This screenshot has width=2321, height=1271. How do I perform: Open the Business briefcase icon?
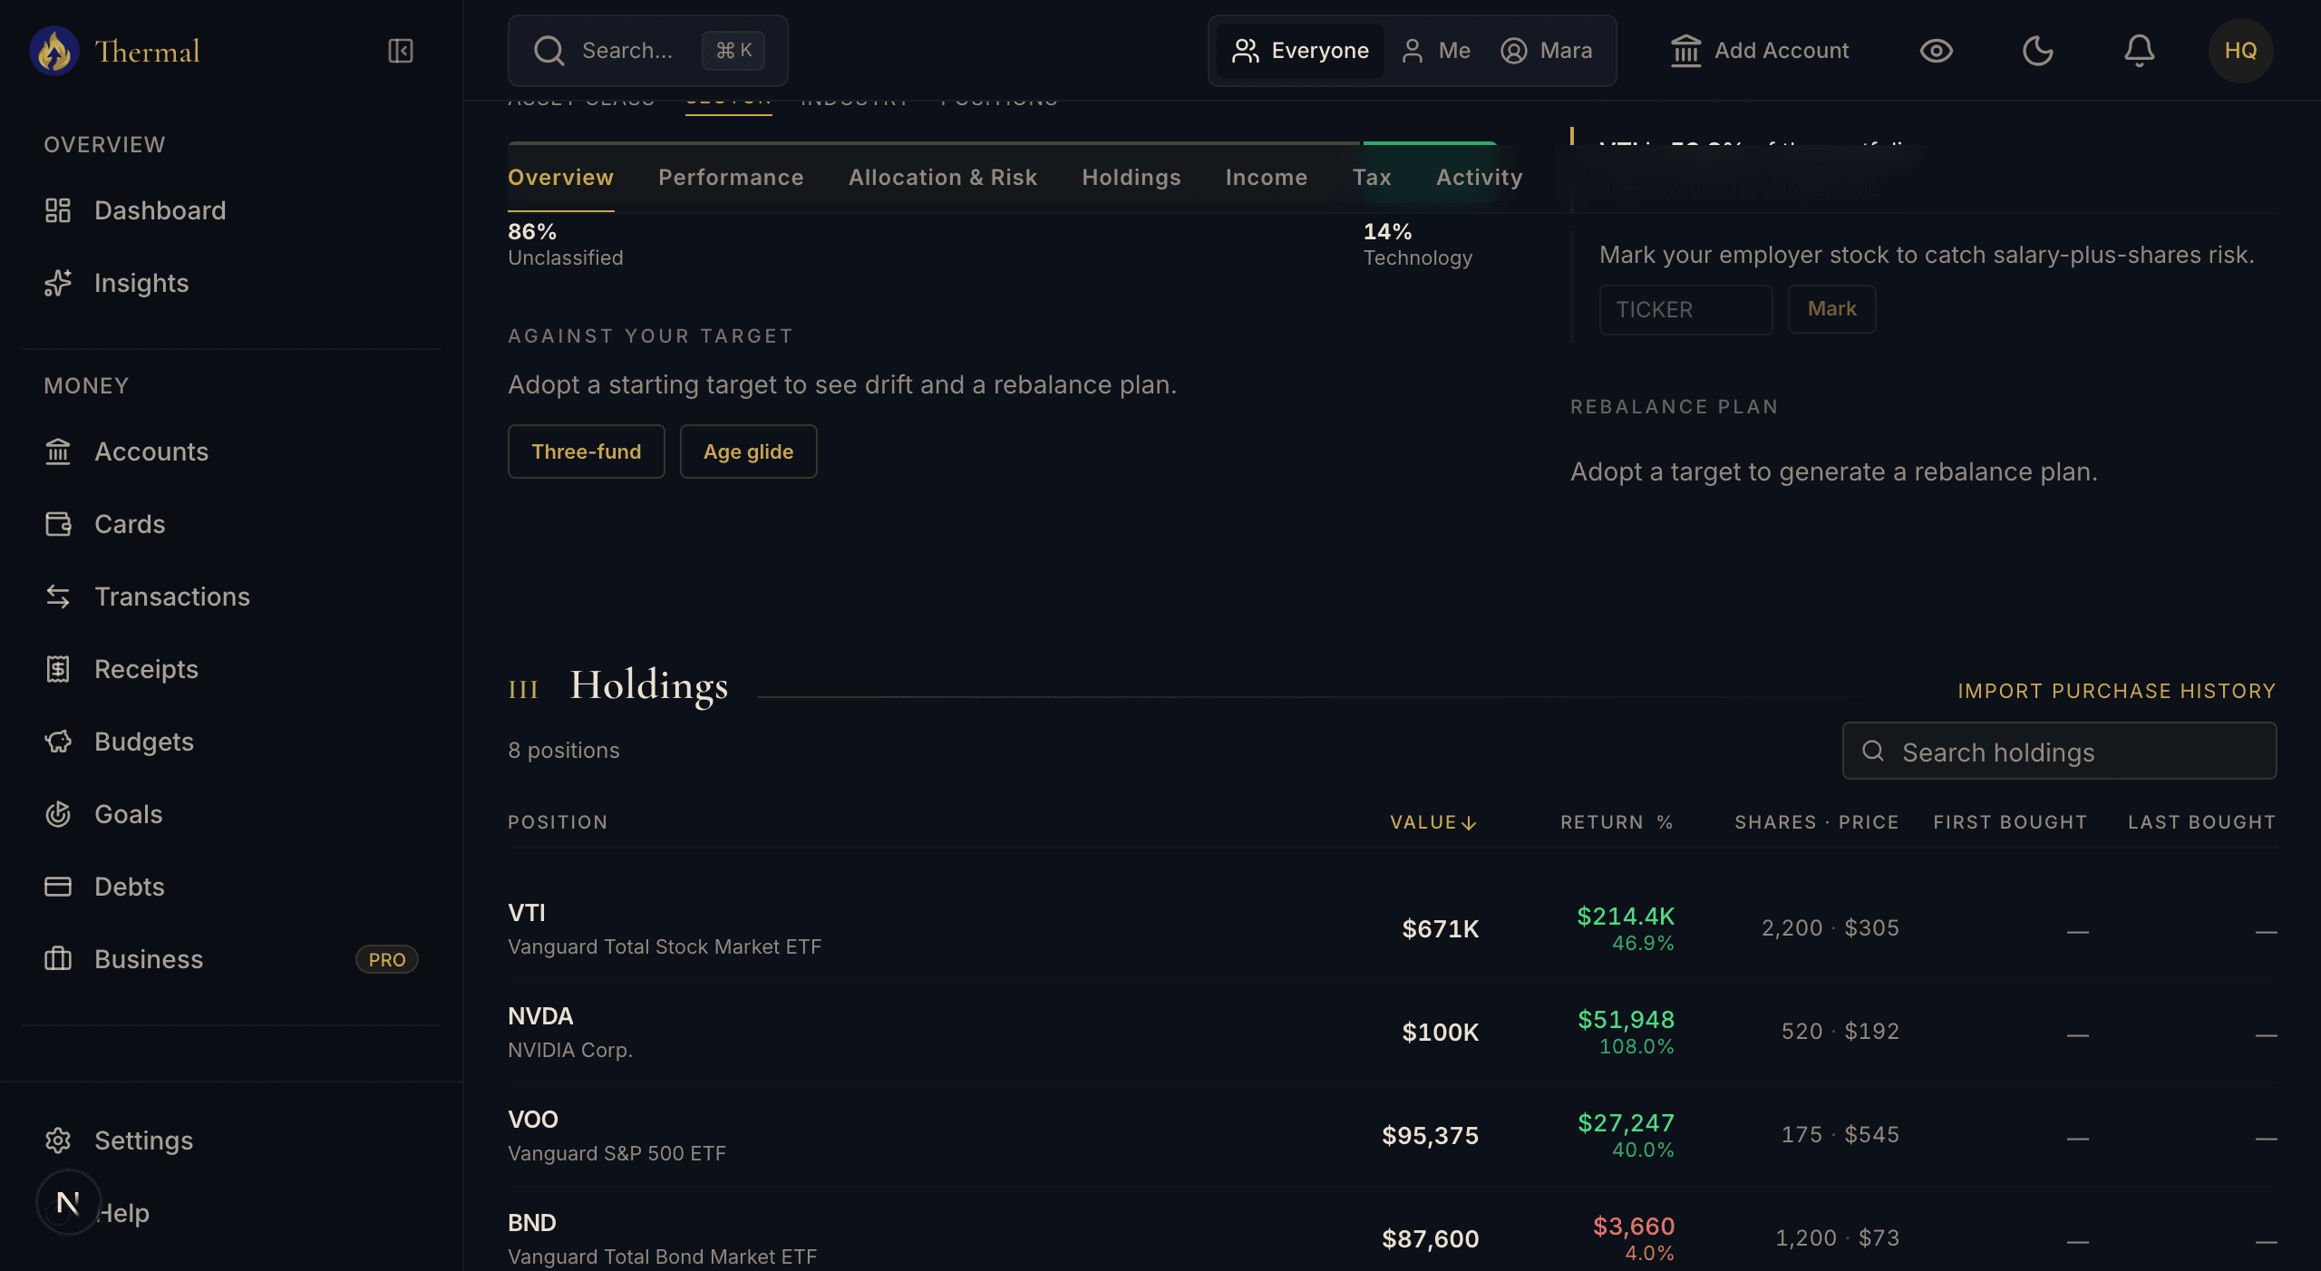pos(58,959)
